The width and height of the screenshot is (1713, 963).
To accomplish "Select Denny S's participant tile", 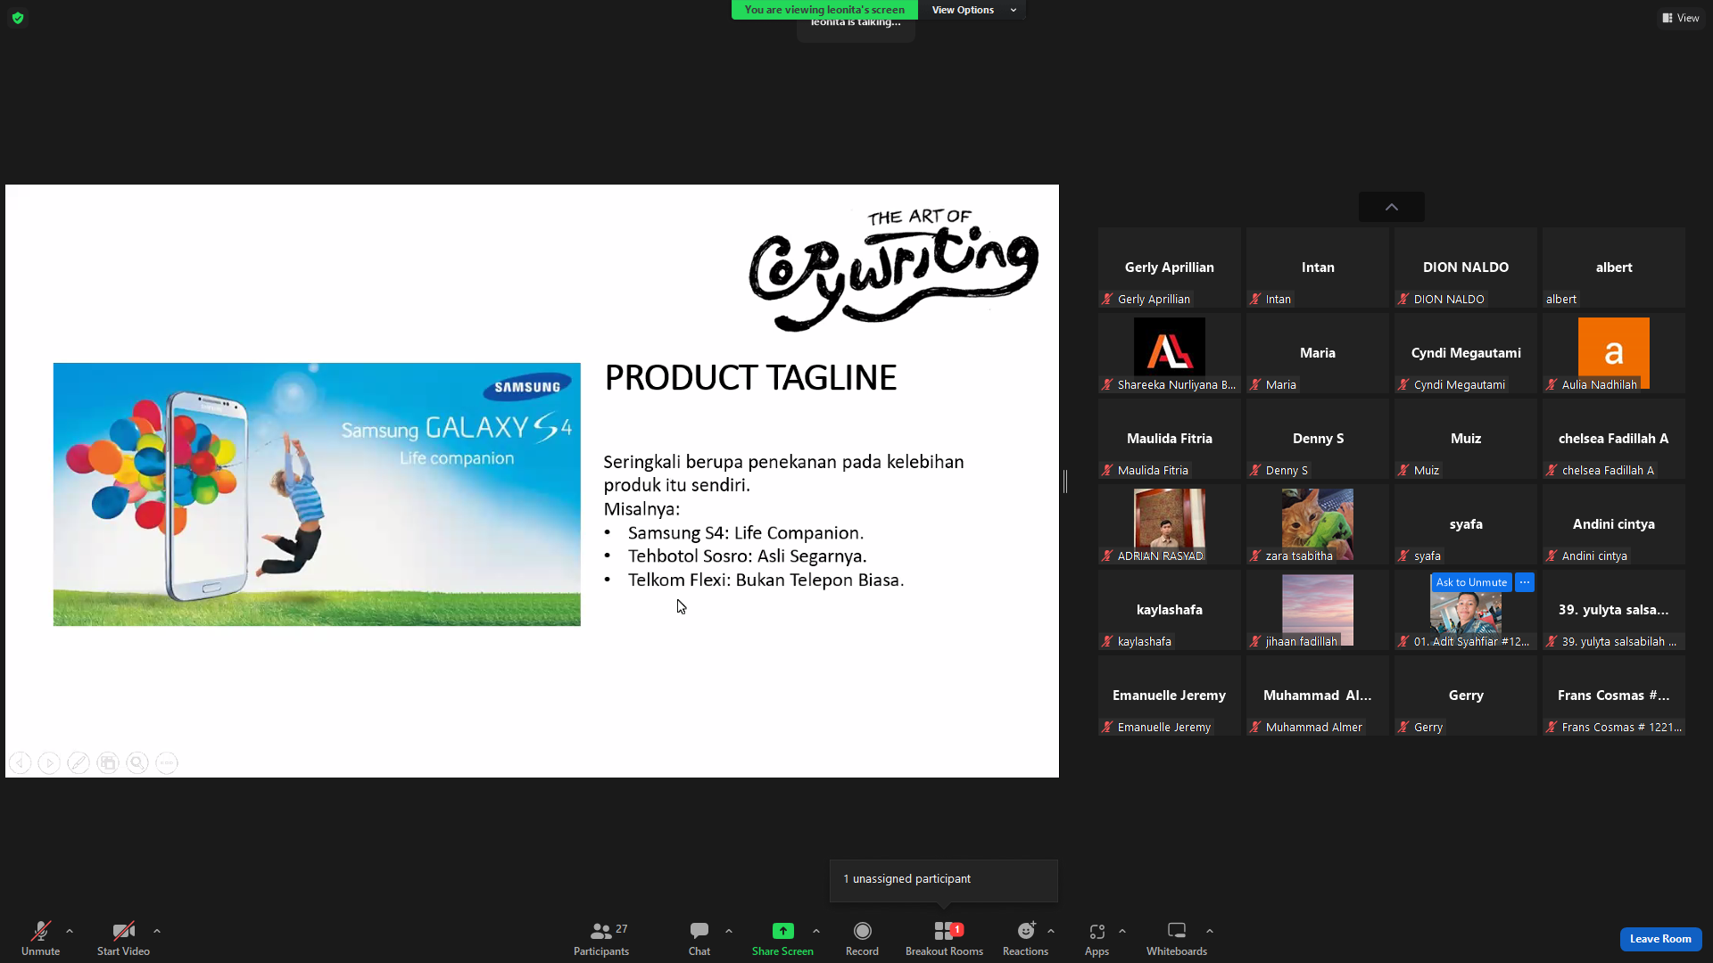I will pyautogui.click(x=1318, y=439).
